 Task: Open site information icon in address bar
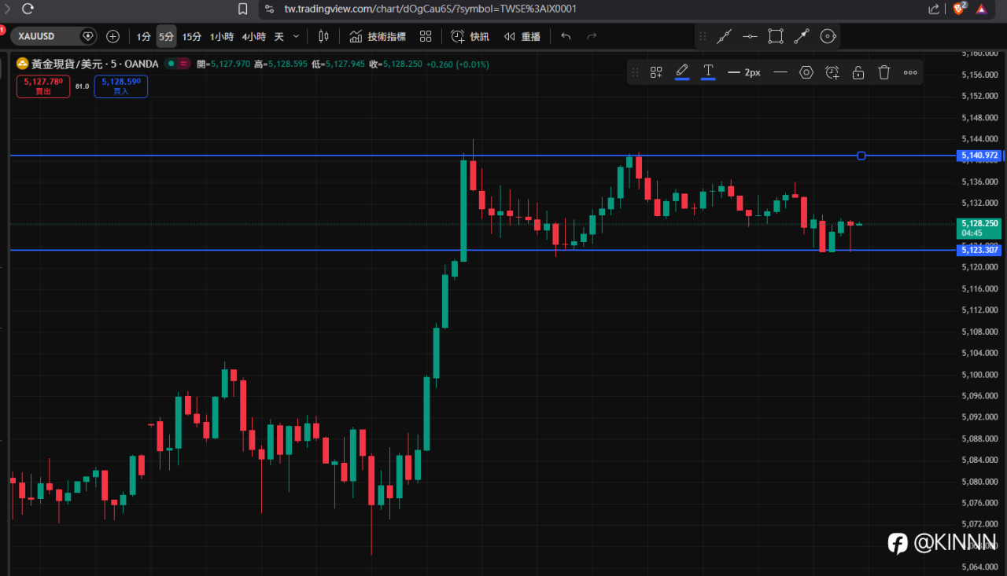point(269,9)
